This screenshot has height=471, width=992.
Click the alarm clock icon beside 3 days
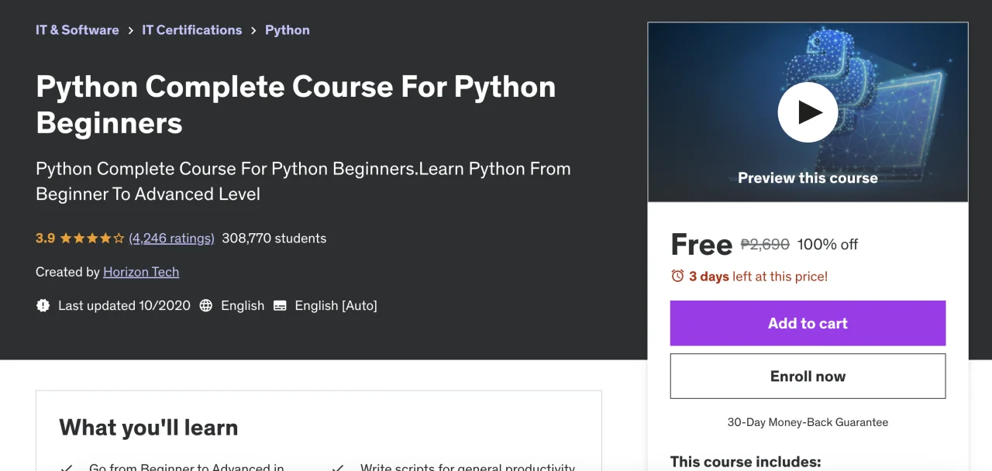[677, 276]
